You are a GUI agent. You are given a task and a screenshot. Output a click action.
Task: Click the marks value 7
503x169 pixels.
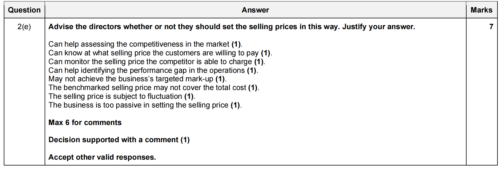pos(491,27)
